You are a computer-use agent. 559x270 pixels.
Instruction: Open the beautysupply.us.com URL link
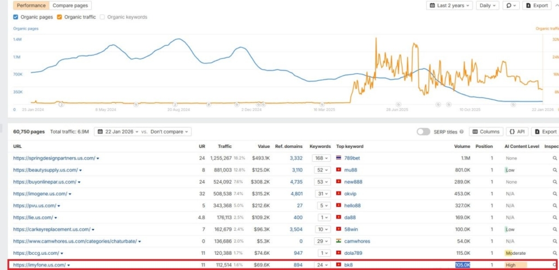(45, 170)
